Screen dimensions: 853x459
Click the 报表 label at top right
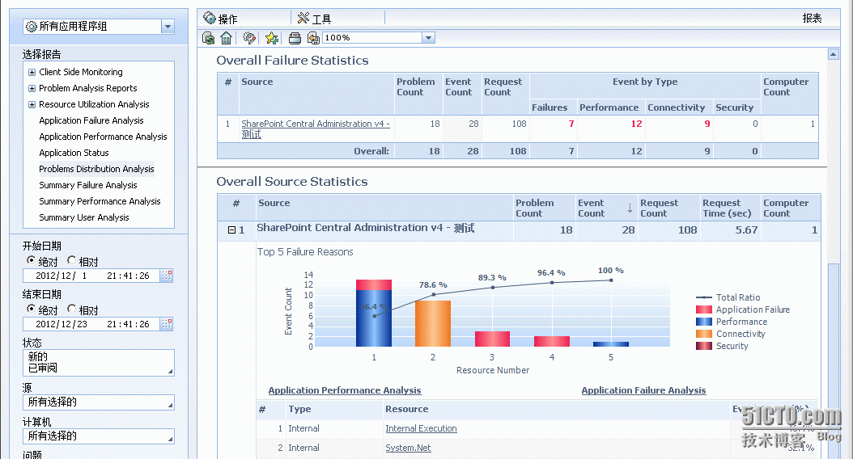pos(812,18)
